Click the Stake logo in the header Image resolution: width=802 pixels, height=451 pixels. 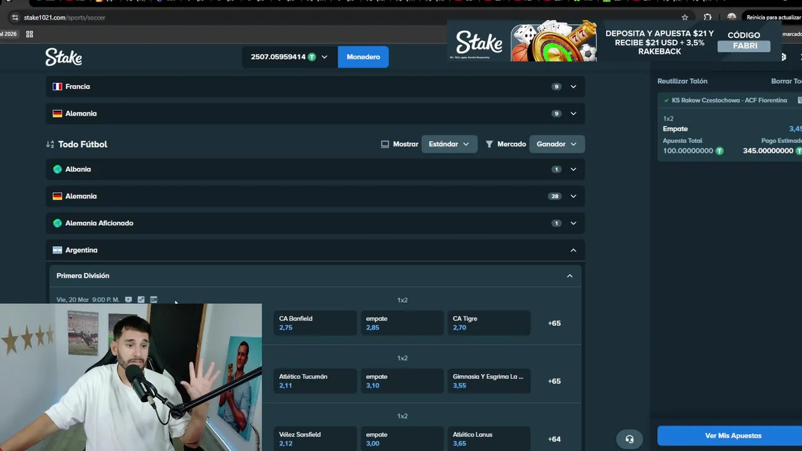click(x=63, y=57)
